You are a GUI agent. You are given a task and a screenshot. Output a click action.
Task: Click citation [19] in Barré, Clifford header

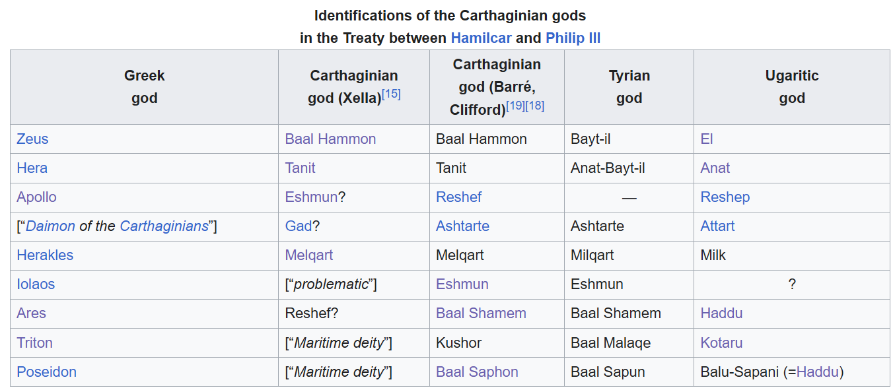(515, 106)
